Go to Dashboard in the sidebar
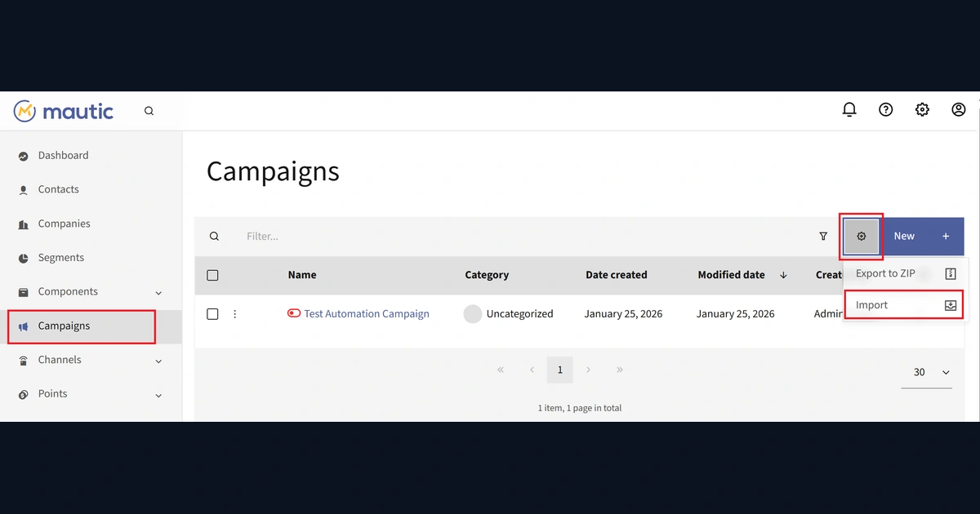Image resolution: width=980 pixels, height=514 pixels. click(x=91, y=156)
